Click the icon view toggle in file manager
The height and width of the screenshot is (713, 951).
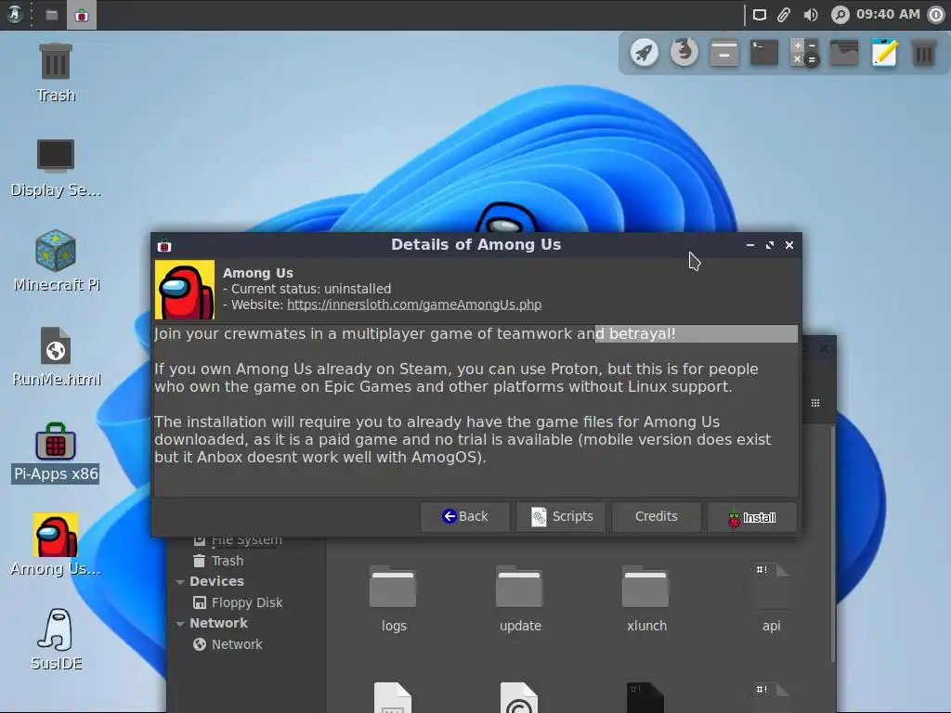[815, 403]
